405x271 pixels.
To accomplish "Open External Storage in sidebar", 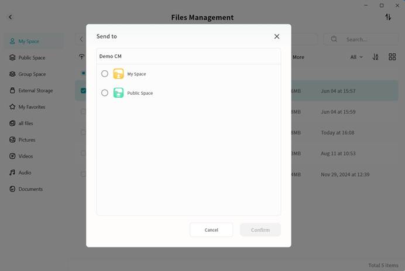I will 35,91.
